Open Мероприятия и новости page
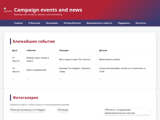The height and width of the screenshot is (120, 160). coord(99,23)
